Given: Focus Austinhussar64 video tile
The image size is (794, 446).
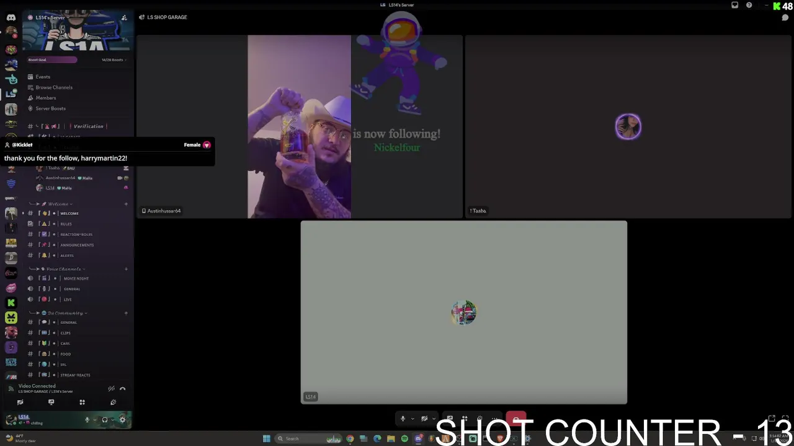Looking at the screenshot, I should pos(299,126).
